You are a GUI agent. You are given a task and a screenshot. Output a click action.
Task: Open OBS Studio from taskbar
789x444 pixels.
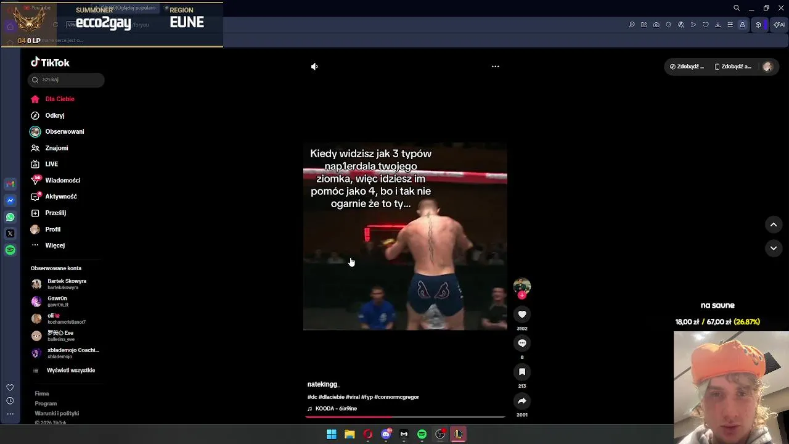click(x=440, y=434)
